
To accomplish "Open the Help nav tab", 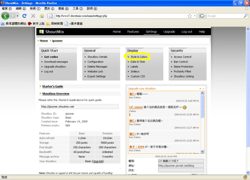I will click(x=202, y=32).
